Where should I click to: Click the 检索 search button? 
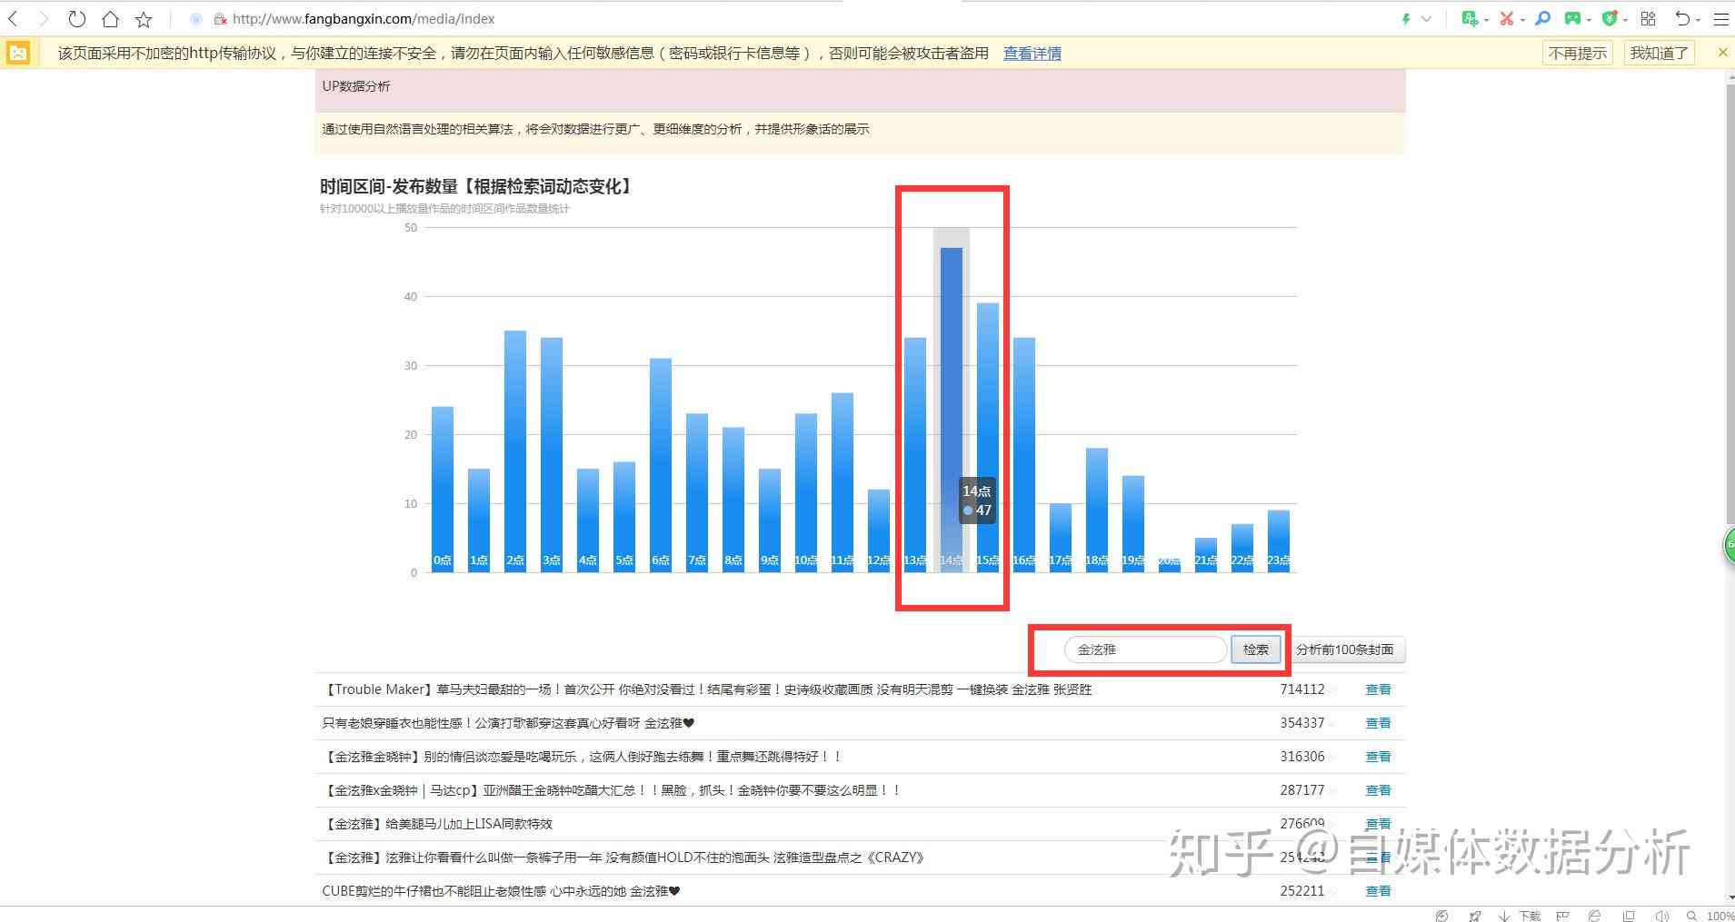1256,649
